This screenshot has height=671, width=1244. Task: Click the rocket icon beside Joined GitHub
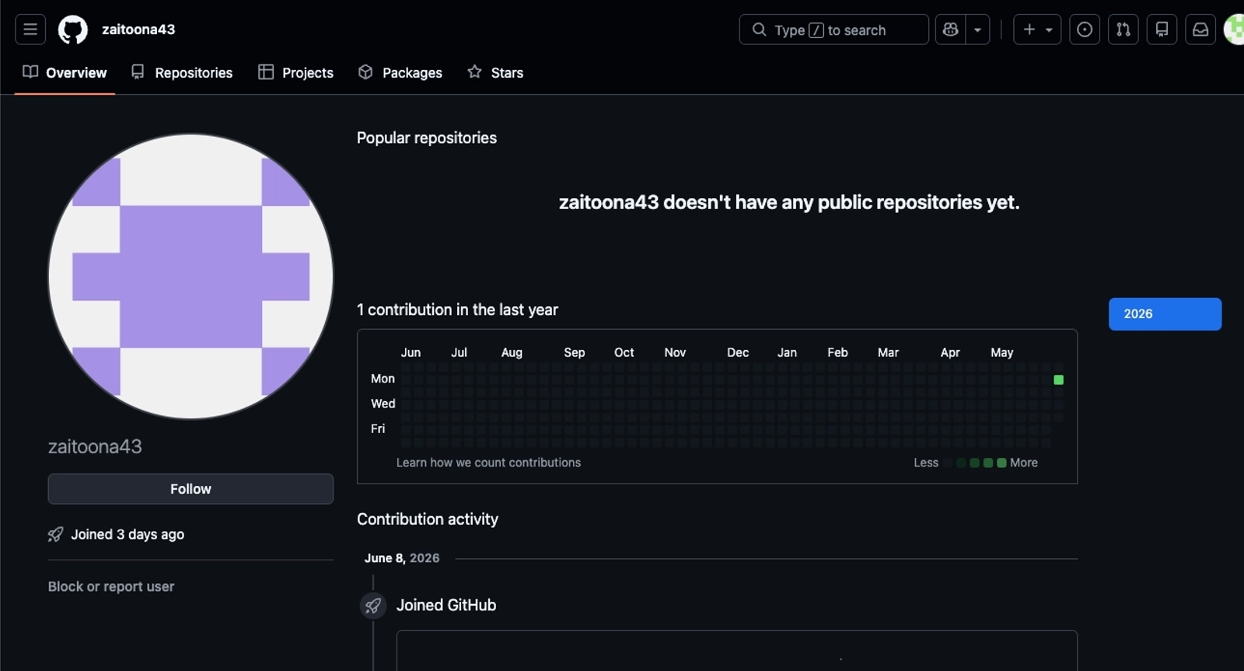click(x=373, y=606)
